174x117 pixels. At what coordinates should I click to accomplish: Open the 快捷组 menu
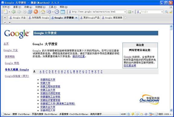click(40, 7)
